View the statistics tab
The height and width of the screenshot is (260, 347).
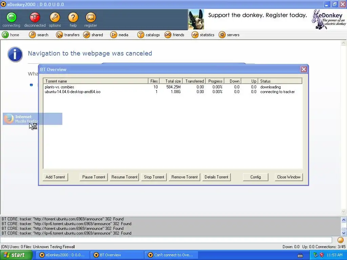tap(203, 35)
